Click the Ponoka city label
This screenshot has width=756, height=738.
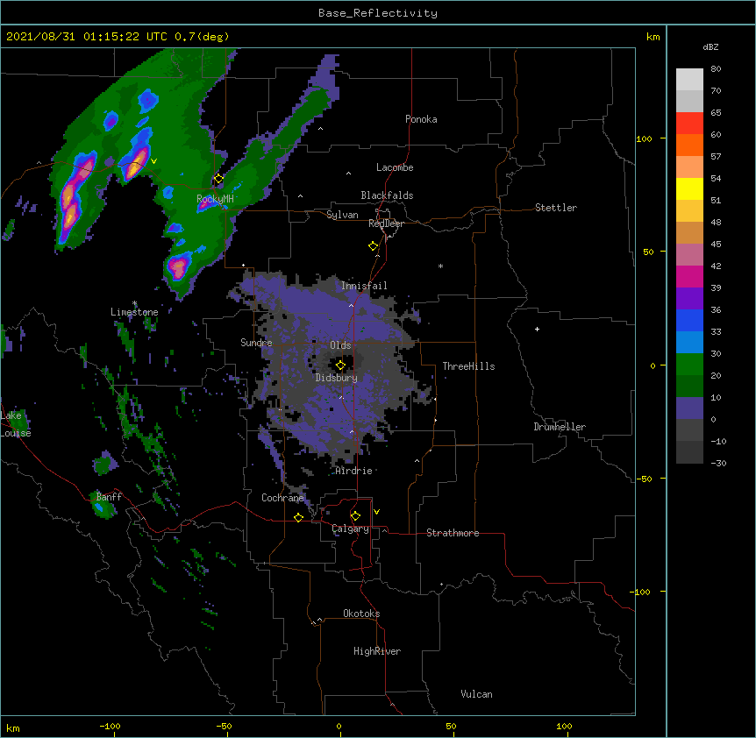point(421,119)
